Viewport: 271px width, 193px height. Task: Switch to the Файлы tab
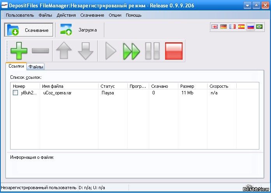36,67
